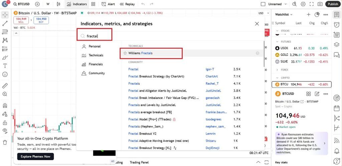Toggle magnet mode in left toolbar
The width and height of the screenshot is (342, 166).
tap(5, 106)
